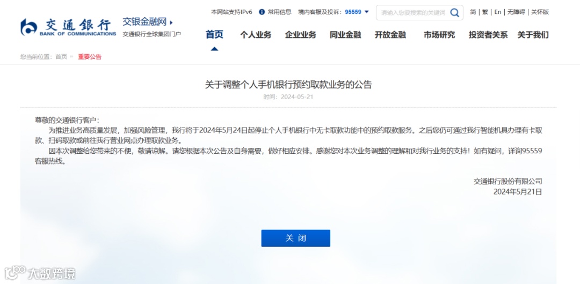Open the 关怀版 care version
The width and height of the screenshot is (580, 284).
click(540, 12)
